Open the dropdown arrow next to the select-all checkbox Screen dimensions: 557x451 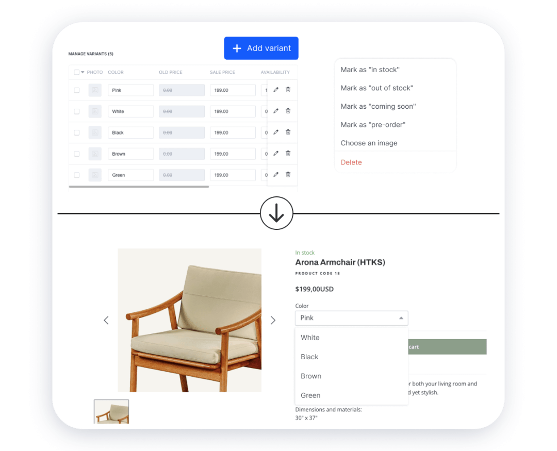click(82, 72)
